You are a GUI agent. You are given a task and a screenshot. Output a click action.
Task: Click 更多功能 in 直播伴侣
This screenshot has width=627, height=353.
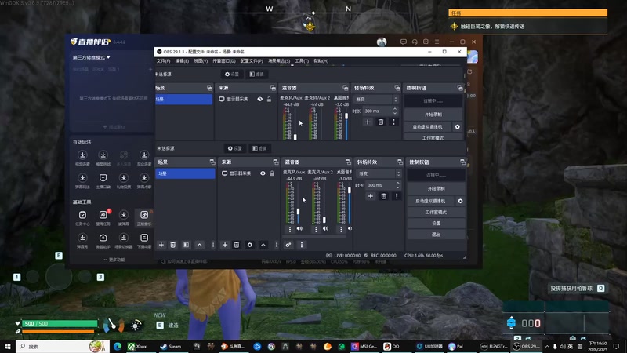coord(114,260)
